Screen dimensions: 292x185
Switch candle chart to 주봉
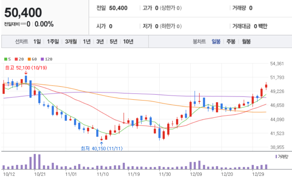click(x=231, y=42)
